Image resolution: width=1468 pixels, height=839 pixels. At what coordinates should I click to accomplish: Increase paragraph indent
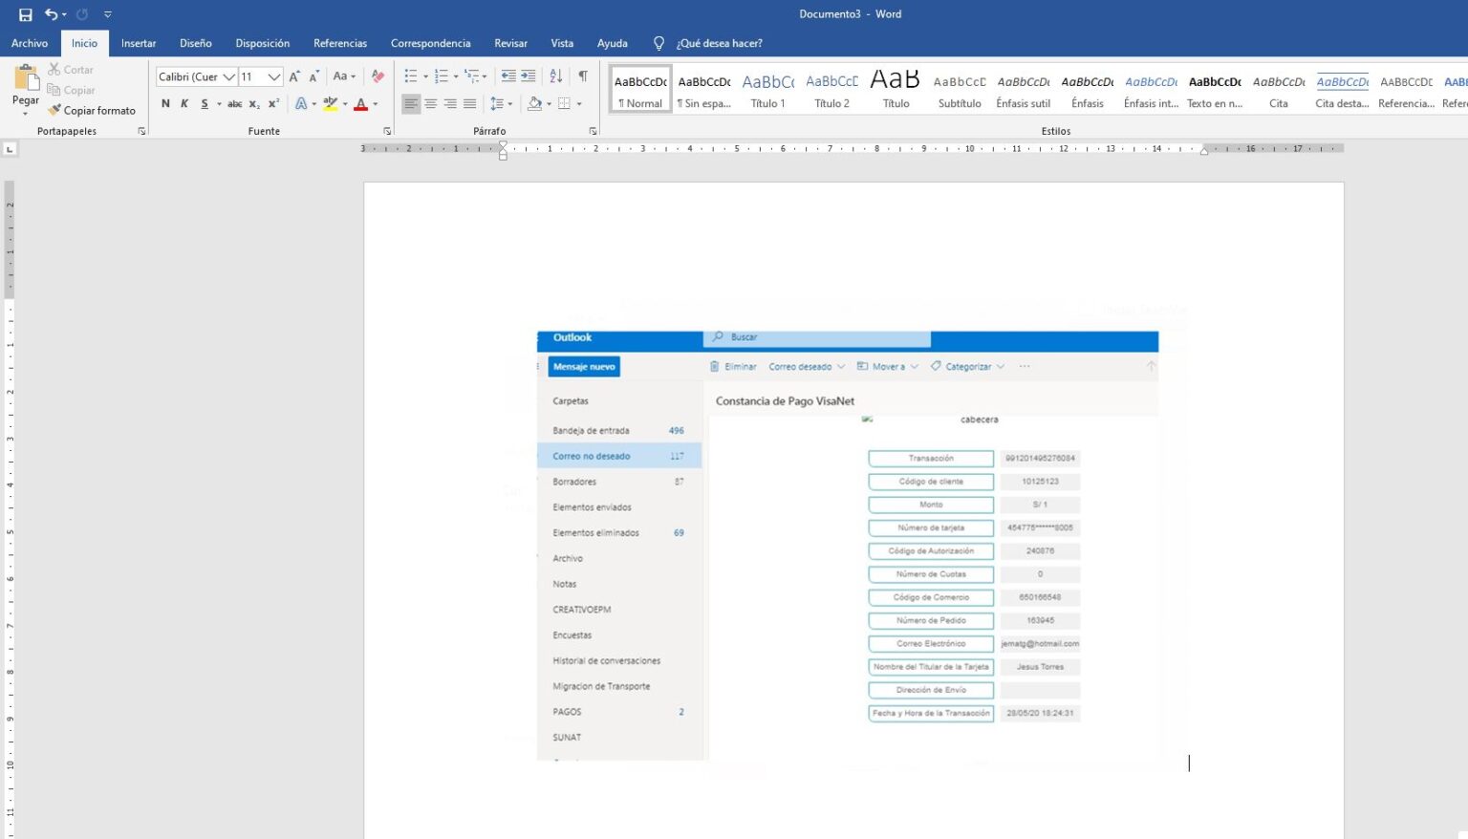(528, 76)
